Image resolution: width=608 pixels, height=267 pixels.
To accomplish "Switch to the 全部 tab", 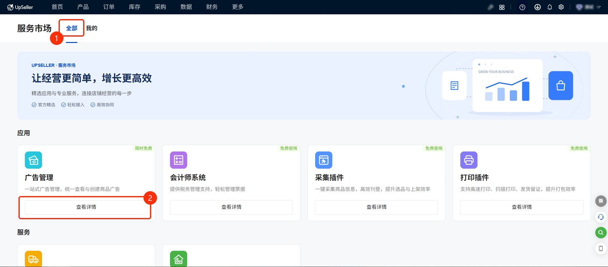I will click(72, 28).
